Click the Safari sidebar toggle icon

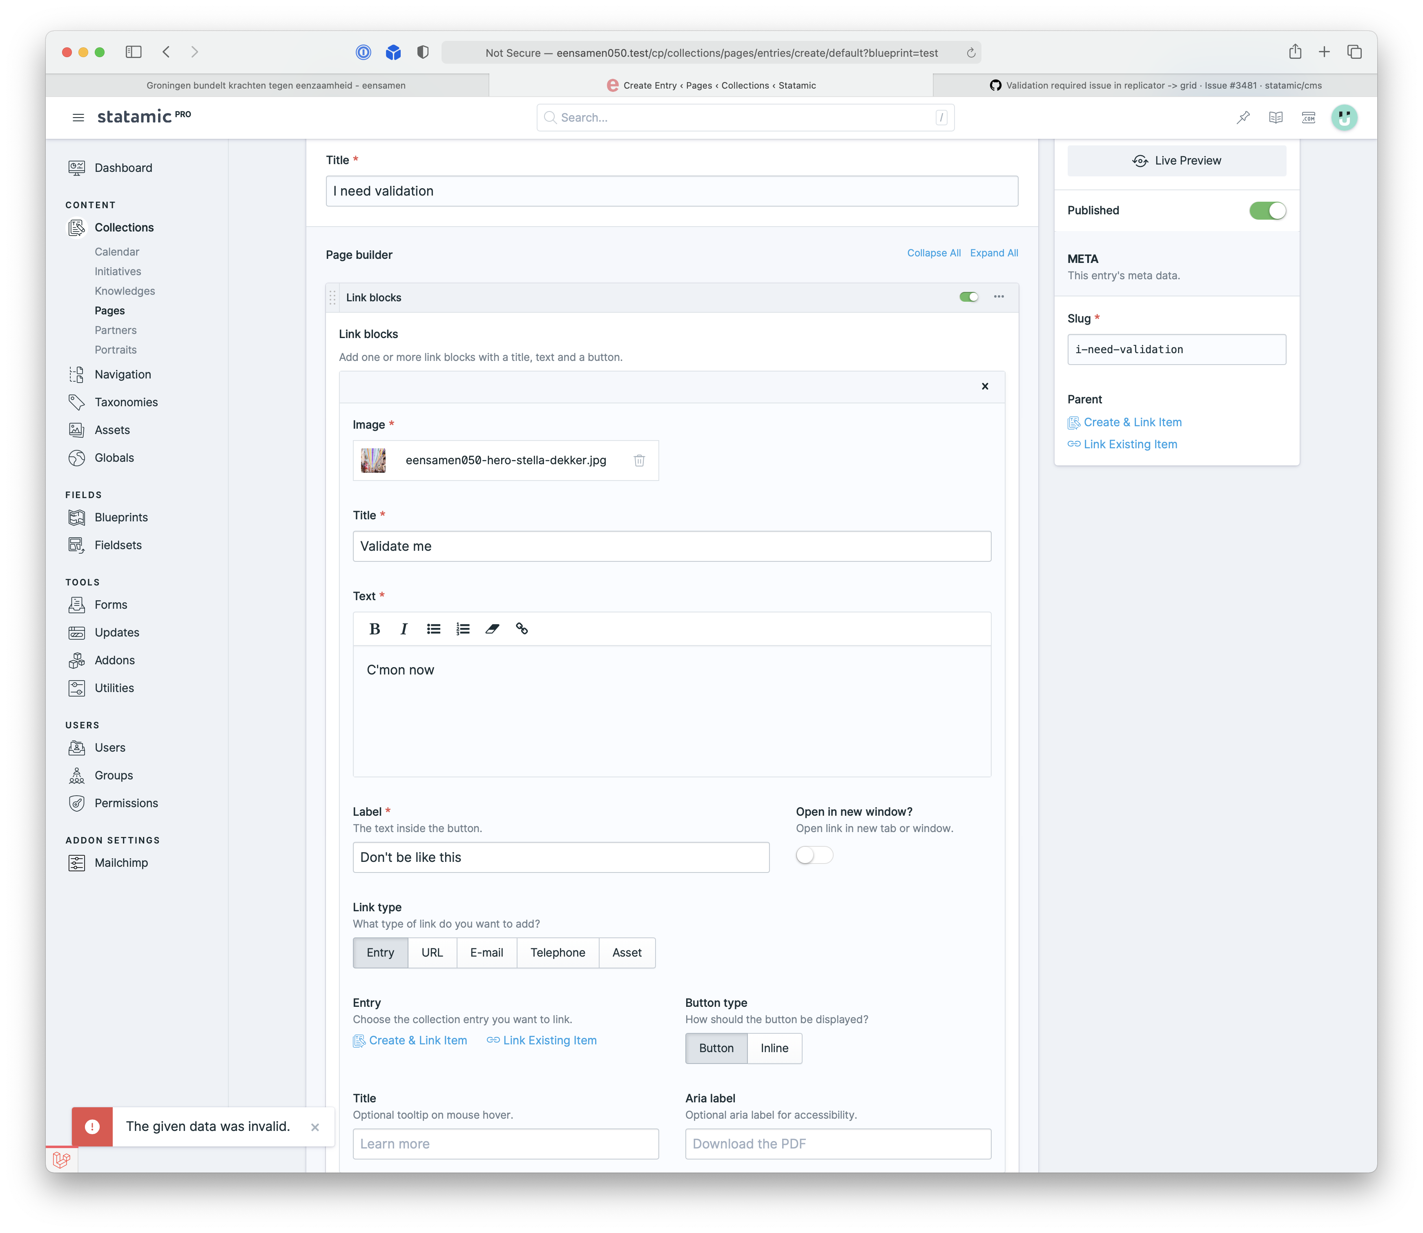click(x=134, y=51)
